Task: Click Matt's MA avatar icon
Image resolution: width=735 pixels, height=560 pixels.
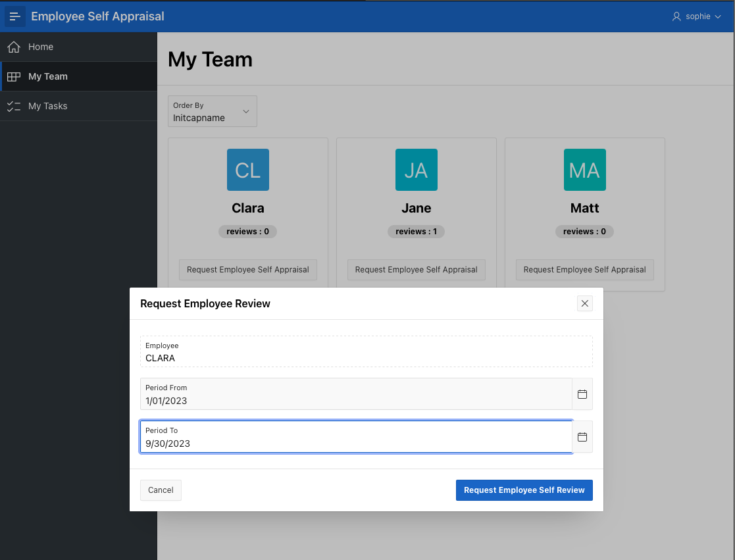Action: coord(585,170)
